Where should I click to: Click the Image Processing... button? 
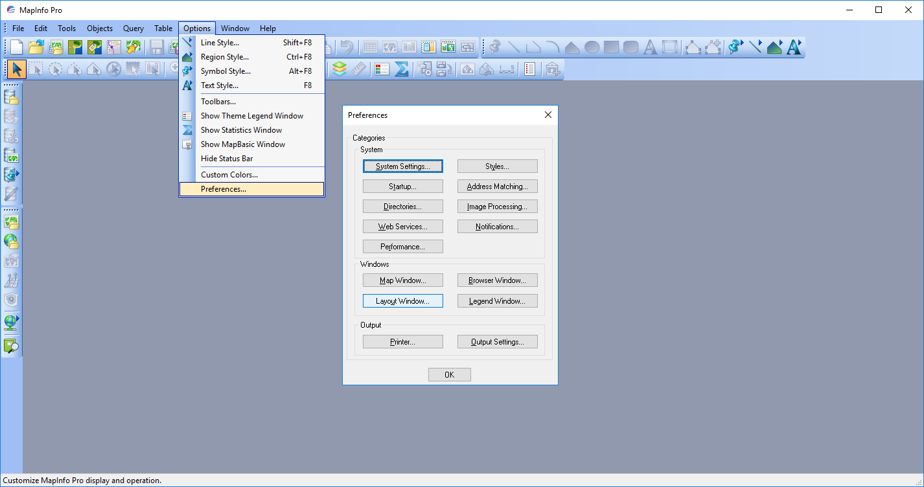pos(498,207)
